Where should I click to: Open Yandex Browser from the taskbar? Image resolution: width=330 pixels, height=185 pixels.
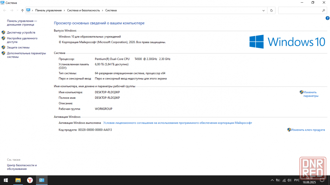(30, 180)
